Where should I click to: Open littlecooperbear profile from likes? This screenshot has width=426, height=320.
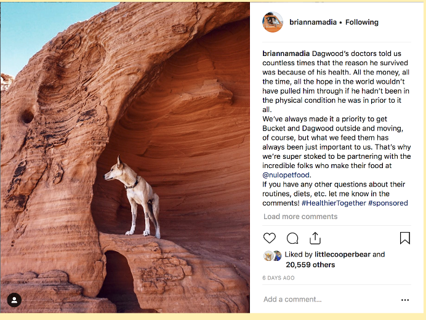click(342, 255)
